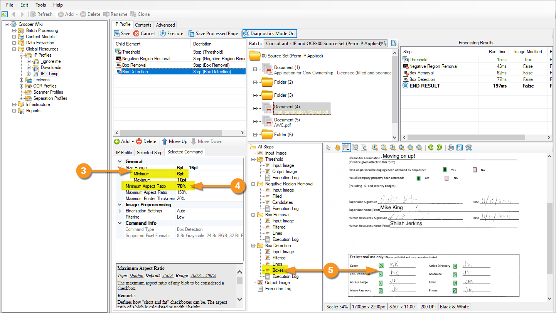This screenshot has height=313, width=556.
Task: Toggle the arrow pointer select tool
Action: tap(329, 147)
